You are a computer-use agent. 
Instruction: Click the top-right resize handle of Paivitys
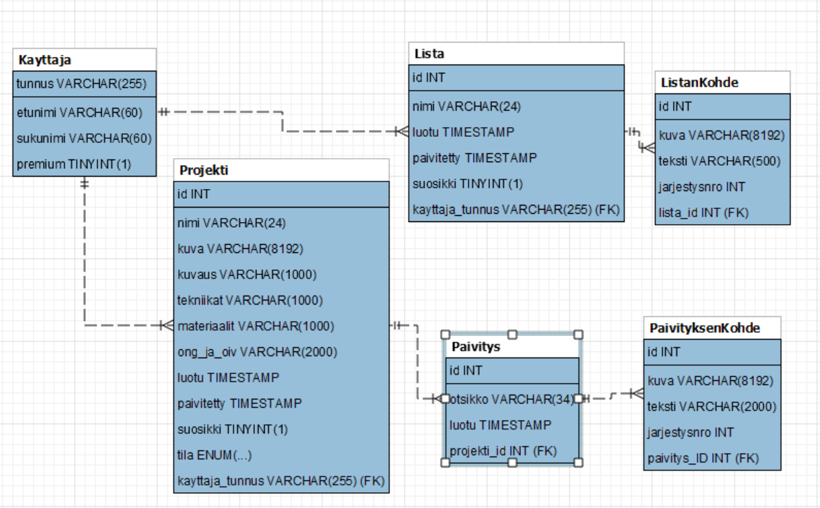[578, 334]
